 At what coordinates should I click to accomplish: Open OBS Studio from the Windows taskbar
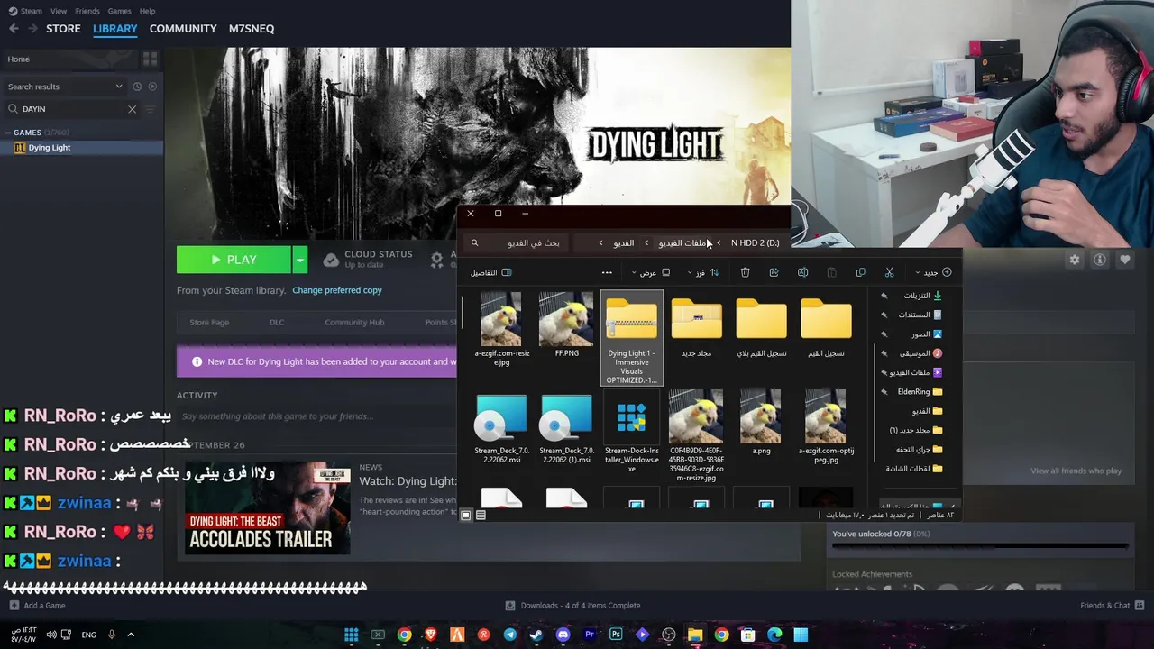(668, 635)
